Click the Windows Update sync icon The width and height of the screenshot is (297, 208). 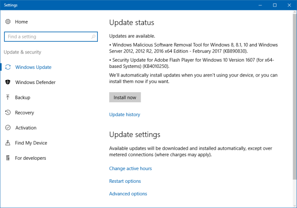(8, 67)
